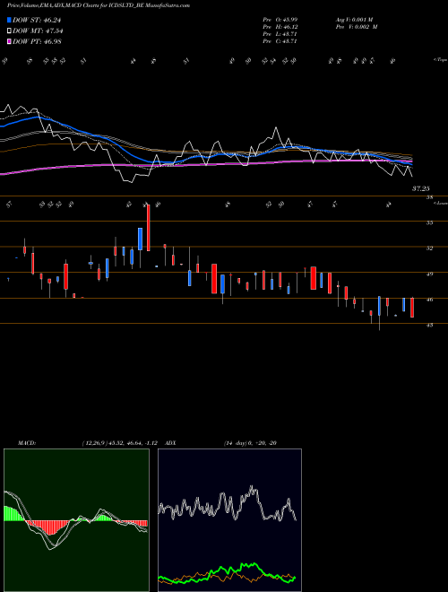Click the 'Pre V: 0.002 M' volume text
The width and height of the screenshot is (448, 592).
coord(357,27)
